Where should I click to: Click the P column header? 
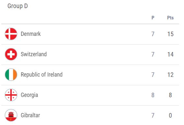(x=153, y=18)
